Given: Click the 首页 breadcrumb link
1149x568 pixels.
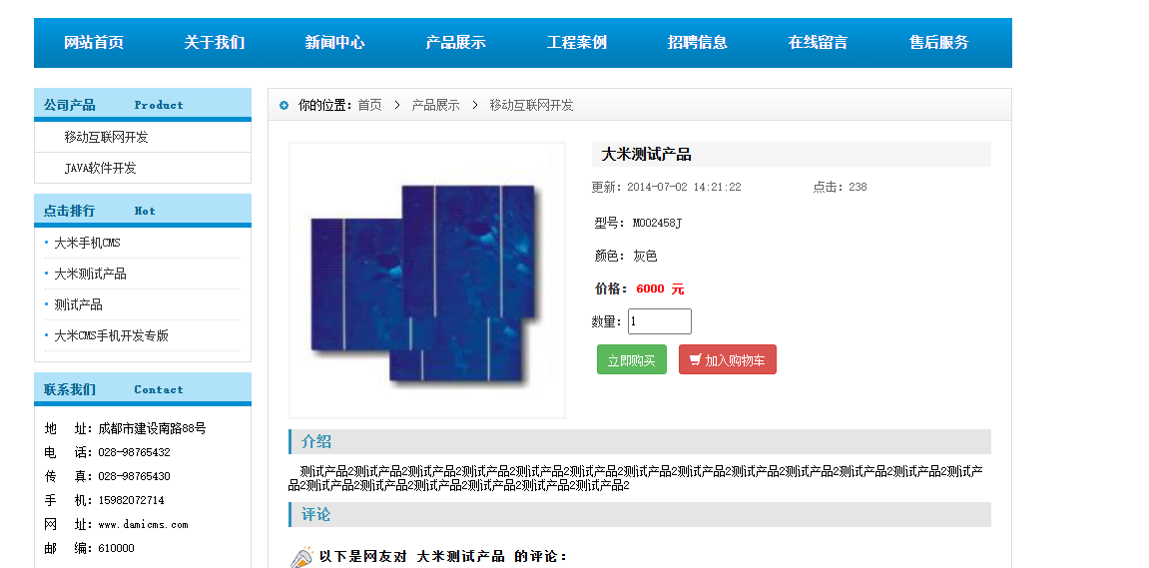Looking at the screenshot, I should click(x=370, y=106).
